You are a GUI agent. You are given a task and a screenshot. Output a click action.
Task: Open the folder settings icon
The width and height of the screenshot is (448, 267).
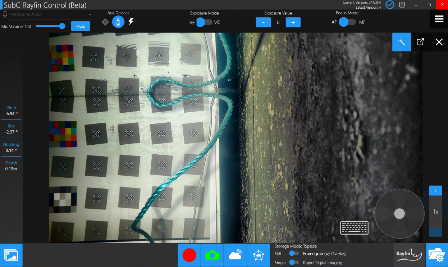tap(436, 255)
